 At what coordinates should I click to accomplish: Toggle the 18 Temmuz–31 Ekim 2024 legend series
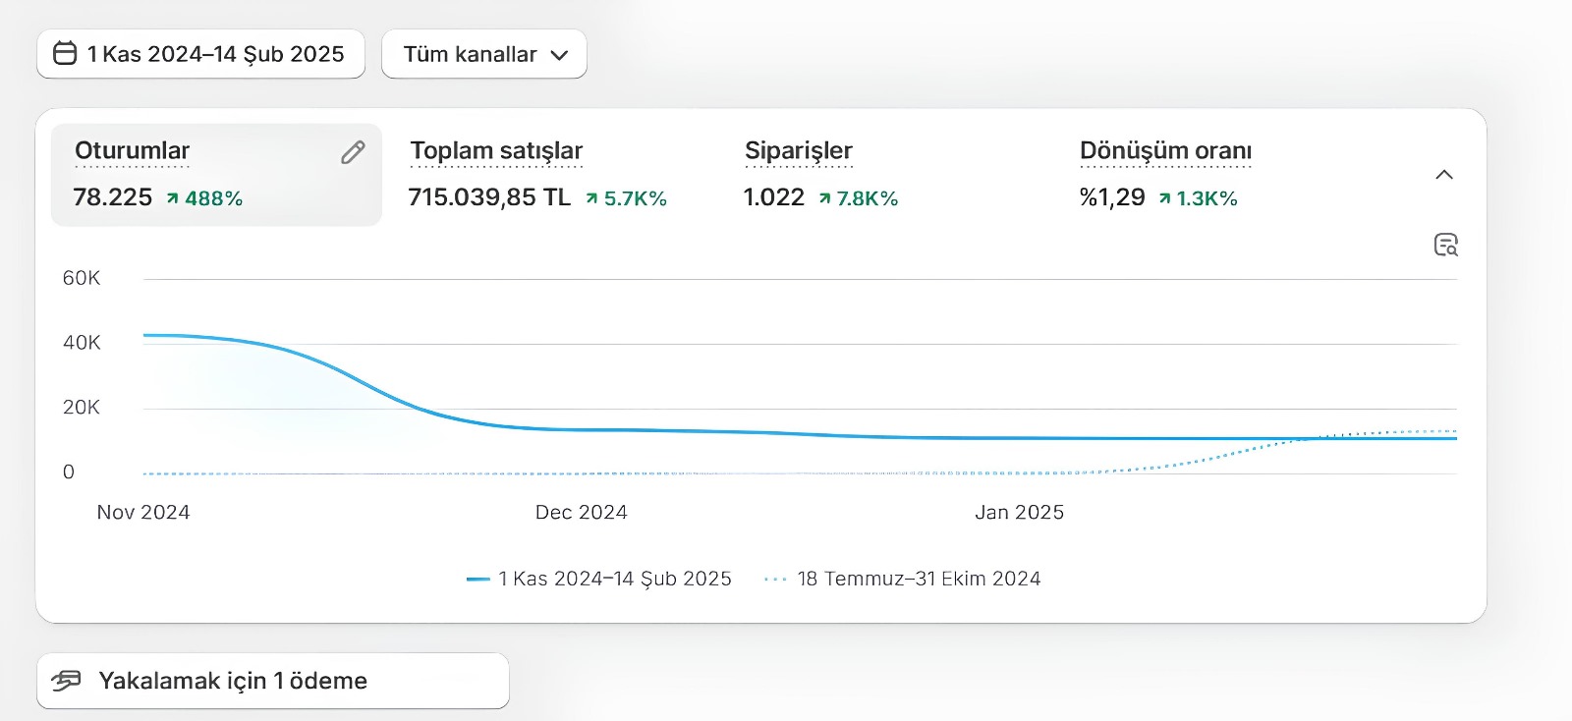918,579
